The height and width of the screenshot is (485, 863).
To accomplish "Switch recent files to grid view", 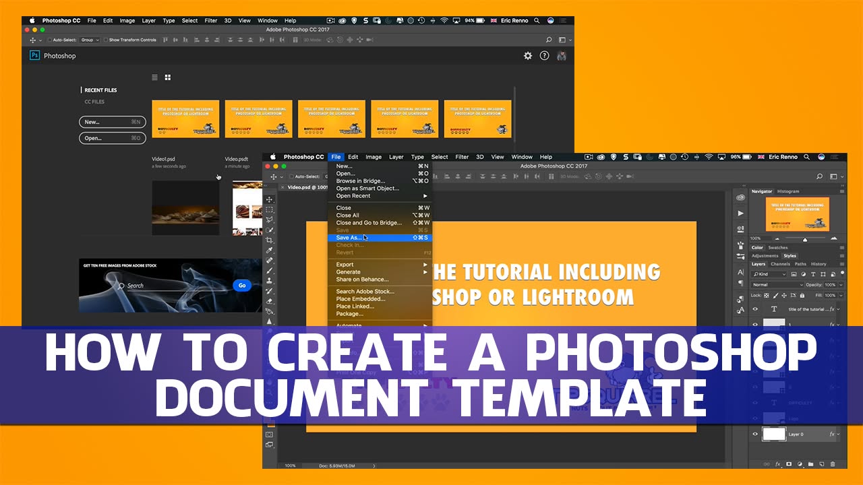I will coord(168,77).
